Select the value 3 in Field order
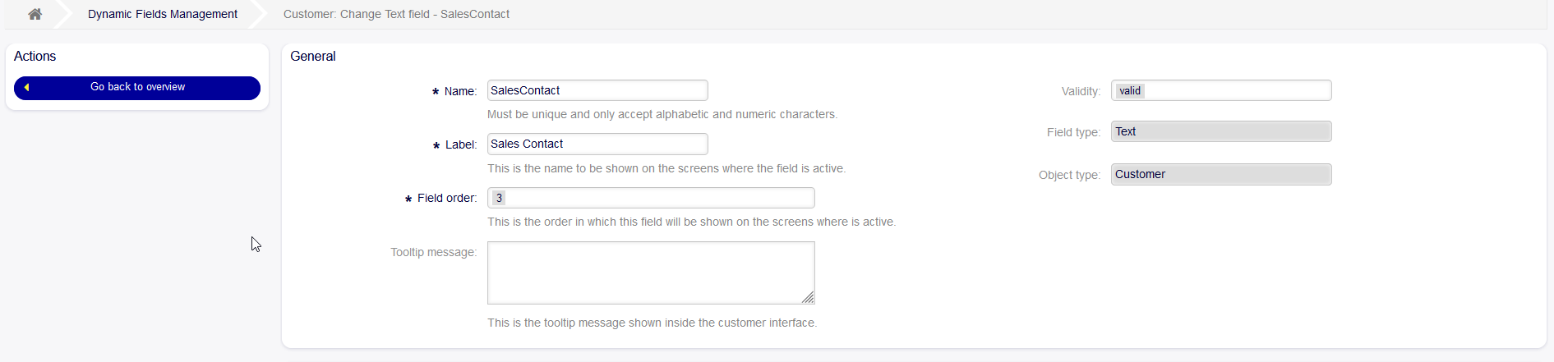 [x=499, y=198]
